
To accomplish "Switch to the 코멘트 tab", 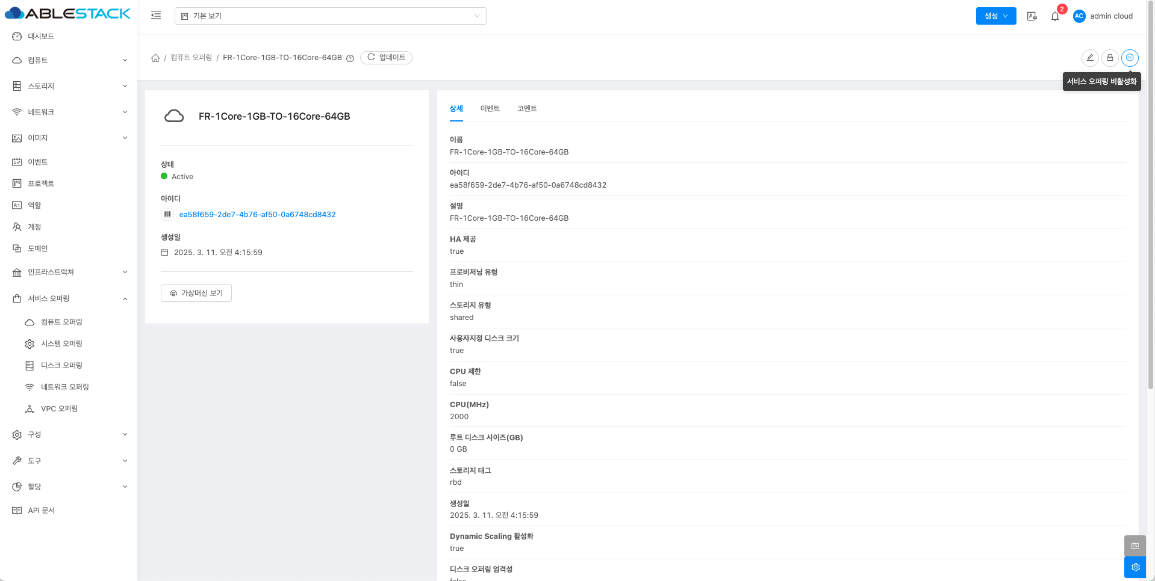I will click(527, 108).
